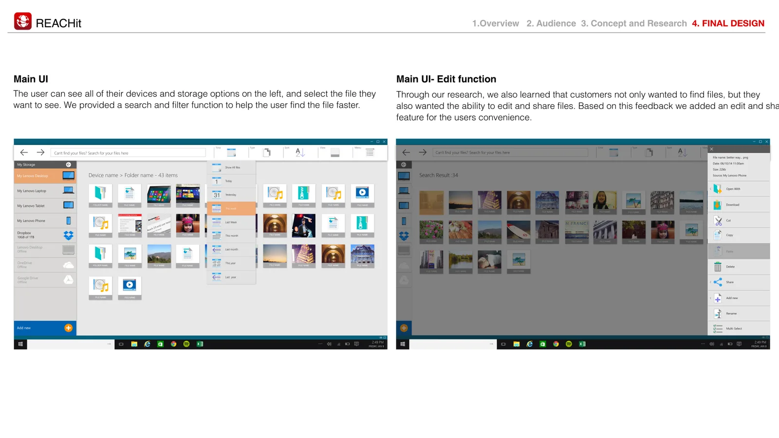This screenshot has width=779, height=438.
Task: Open the Sort A-Z dropdown in Main UI toolbar
Action: tap(300, 152)
